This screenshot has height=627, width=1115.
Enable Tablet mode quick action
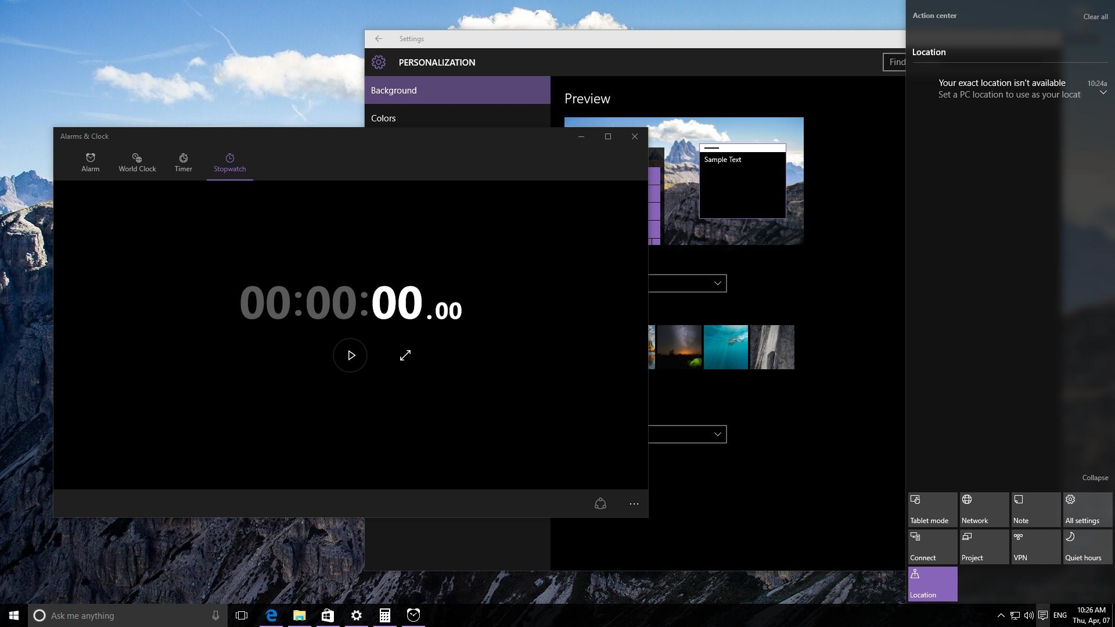pos(932,510)
